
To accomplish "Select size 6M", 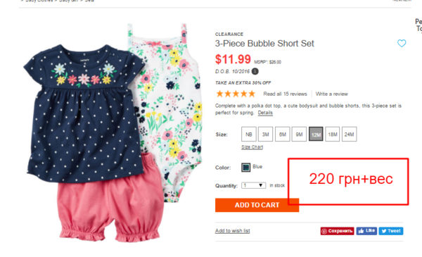I will click(x=282, y=134).
